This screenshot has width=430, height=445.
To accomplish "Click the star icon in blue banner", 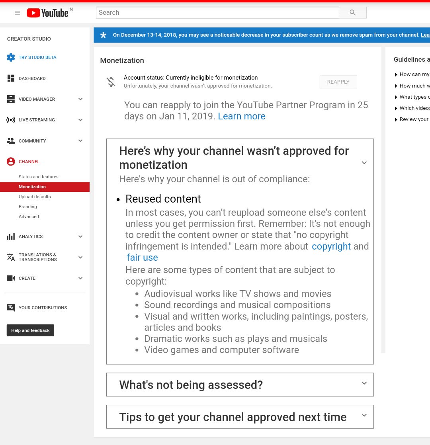I will pos(103,35).
